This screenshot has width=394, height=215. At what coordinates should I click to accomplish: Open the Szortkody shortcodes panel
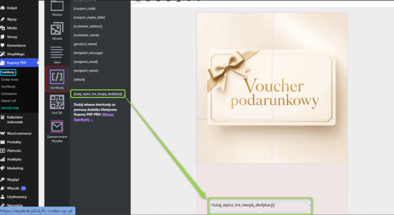click(x=57, y=79)
